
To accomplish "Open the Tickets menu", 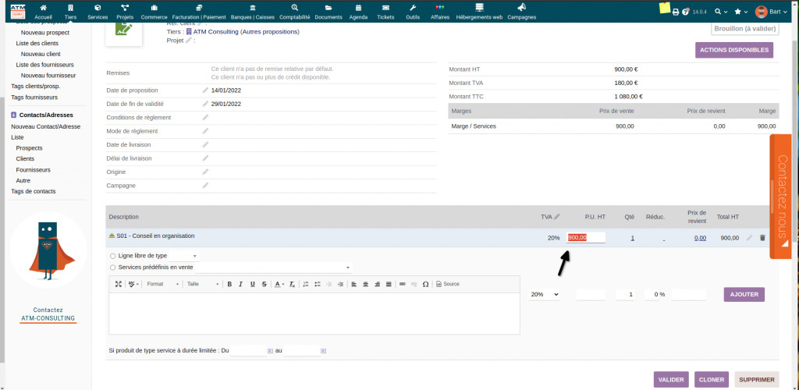I will click(x=385, y=12).
